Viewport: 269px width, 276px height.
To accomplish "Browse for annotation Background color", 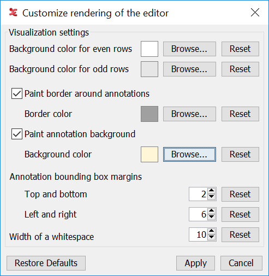I will point(189,155).
